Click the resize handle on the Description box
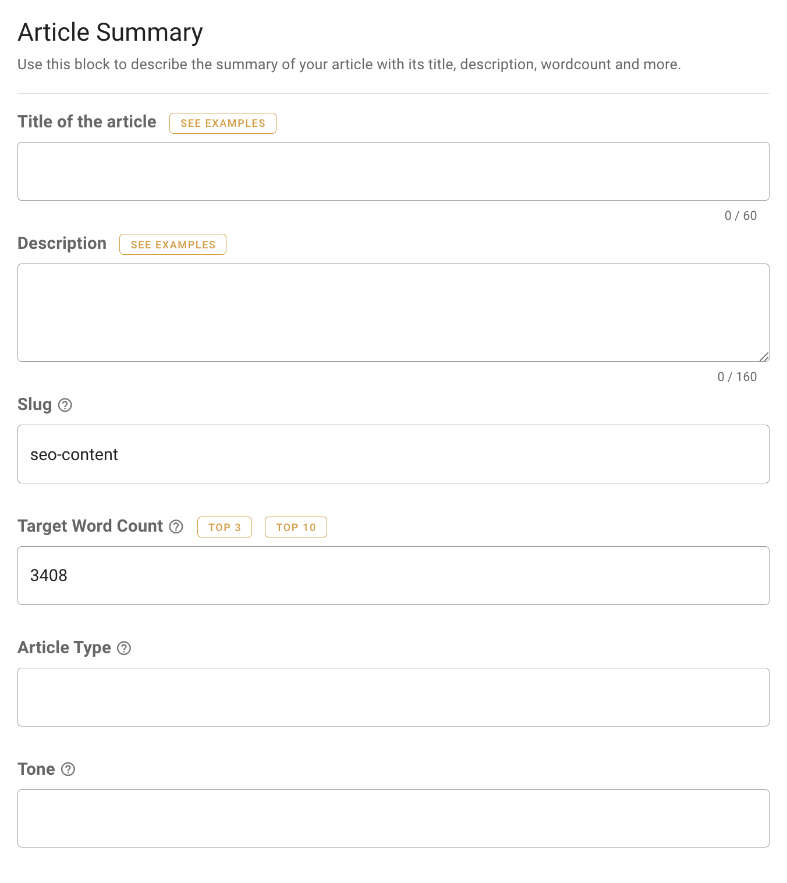This screenshot has height=883, width=787. tap(764, 357)
